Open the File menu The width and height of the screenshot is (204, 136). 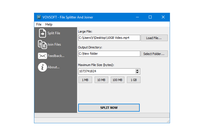[x=39, y=24]
